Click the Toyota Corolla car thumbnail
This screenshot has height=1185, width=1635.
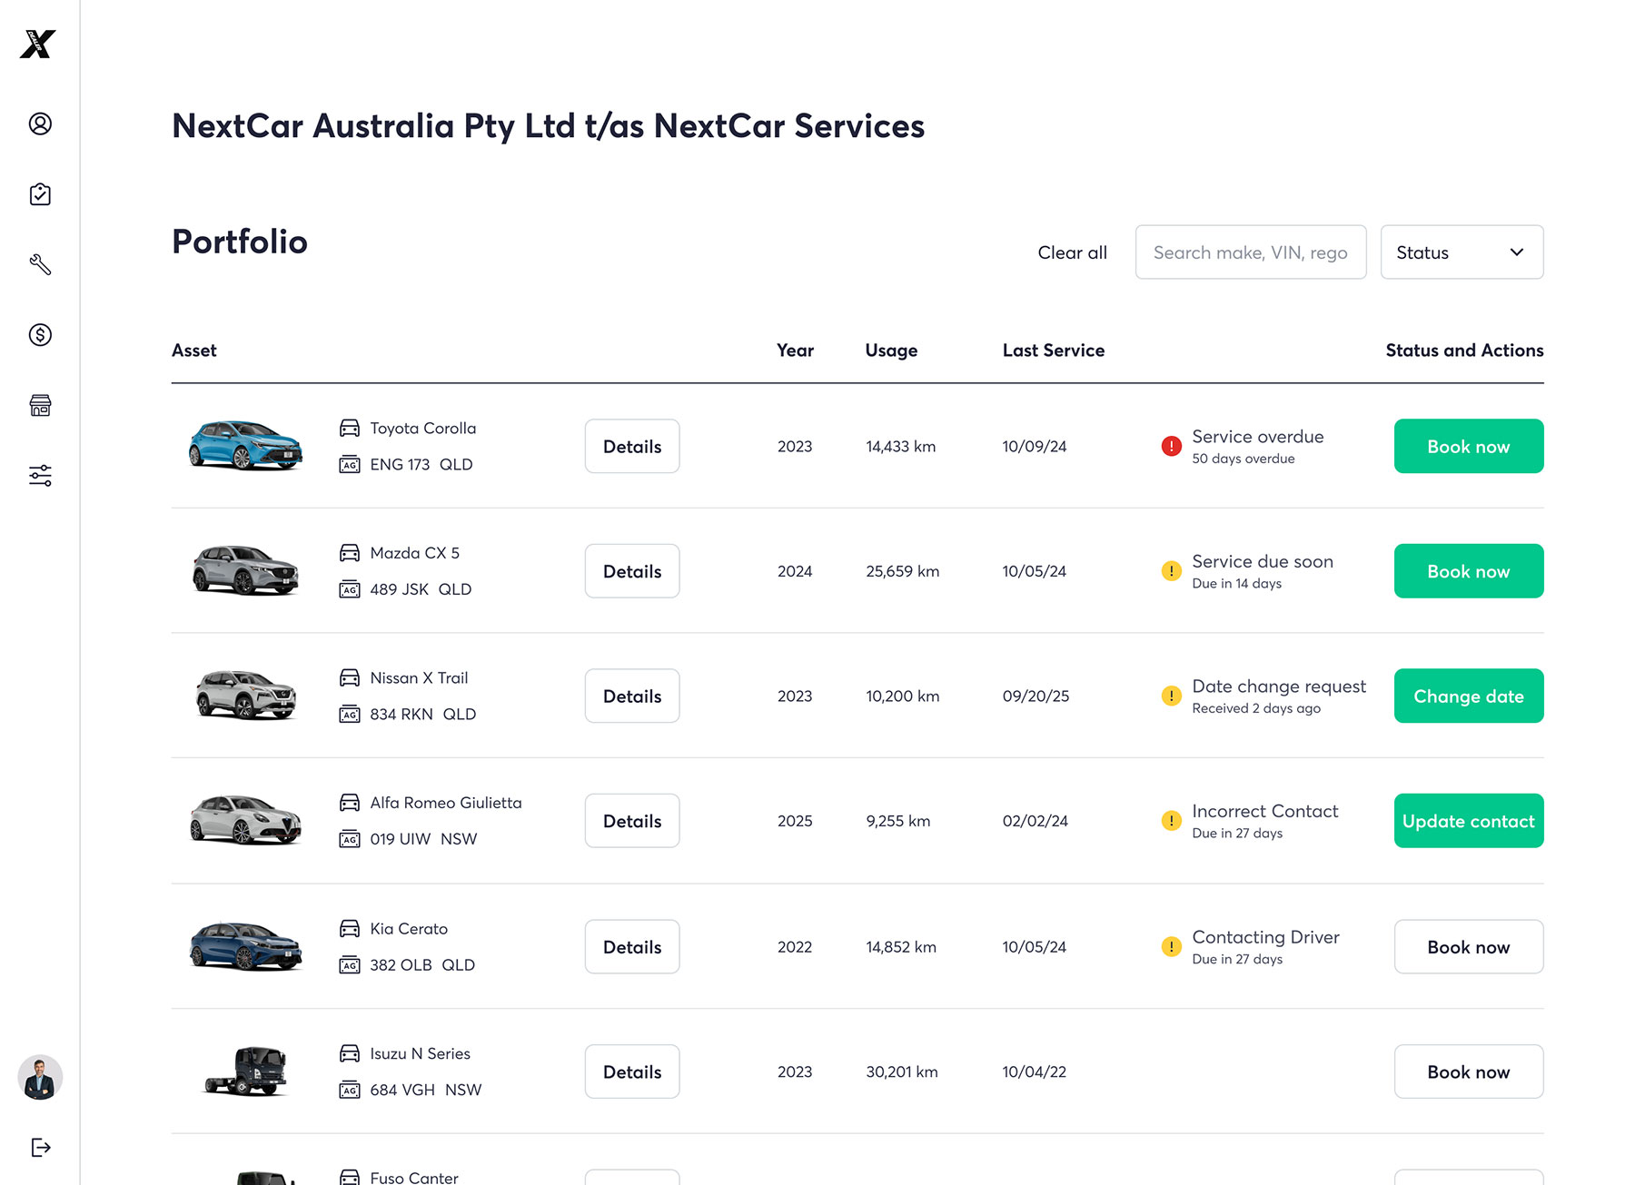245,445
